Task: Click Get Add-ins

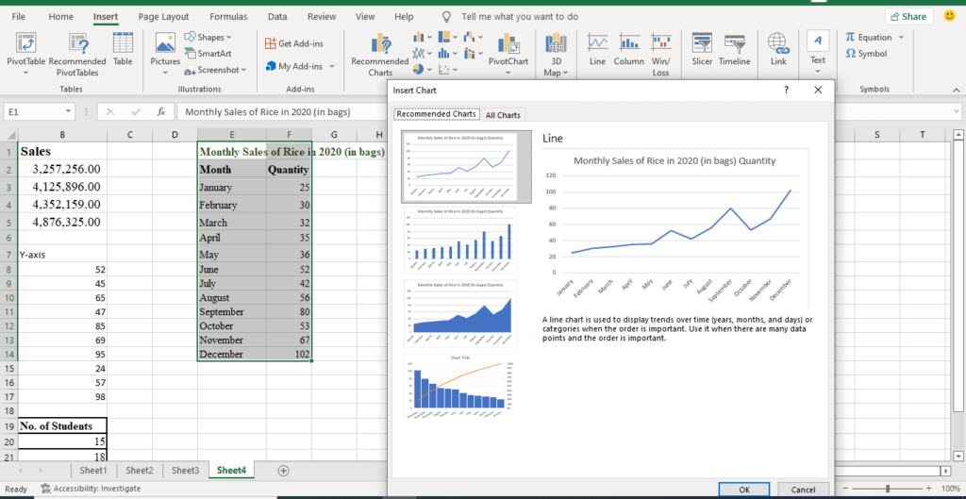Action: click(294, 43)
